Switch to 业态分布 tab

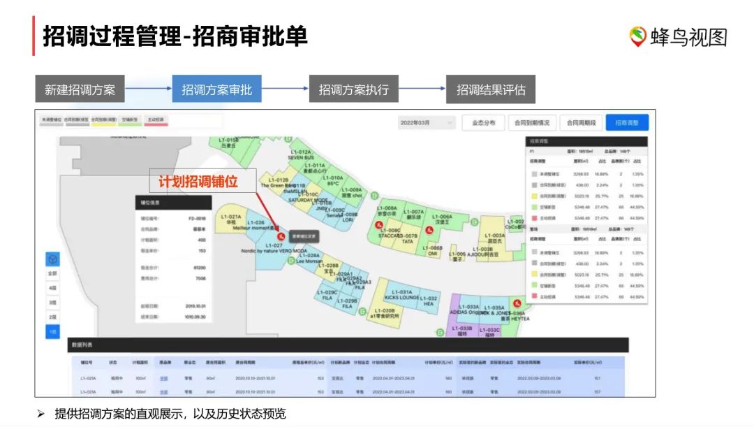pos(483,122)
